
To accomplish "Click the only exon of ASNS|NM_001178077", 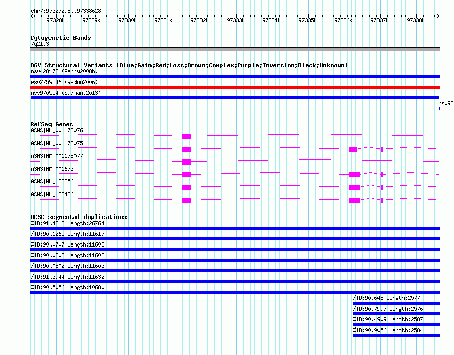I will click(187, 162).
